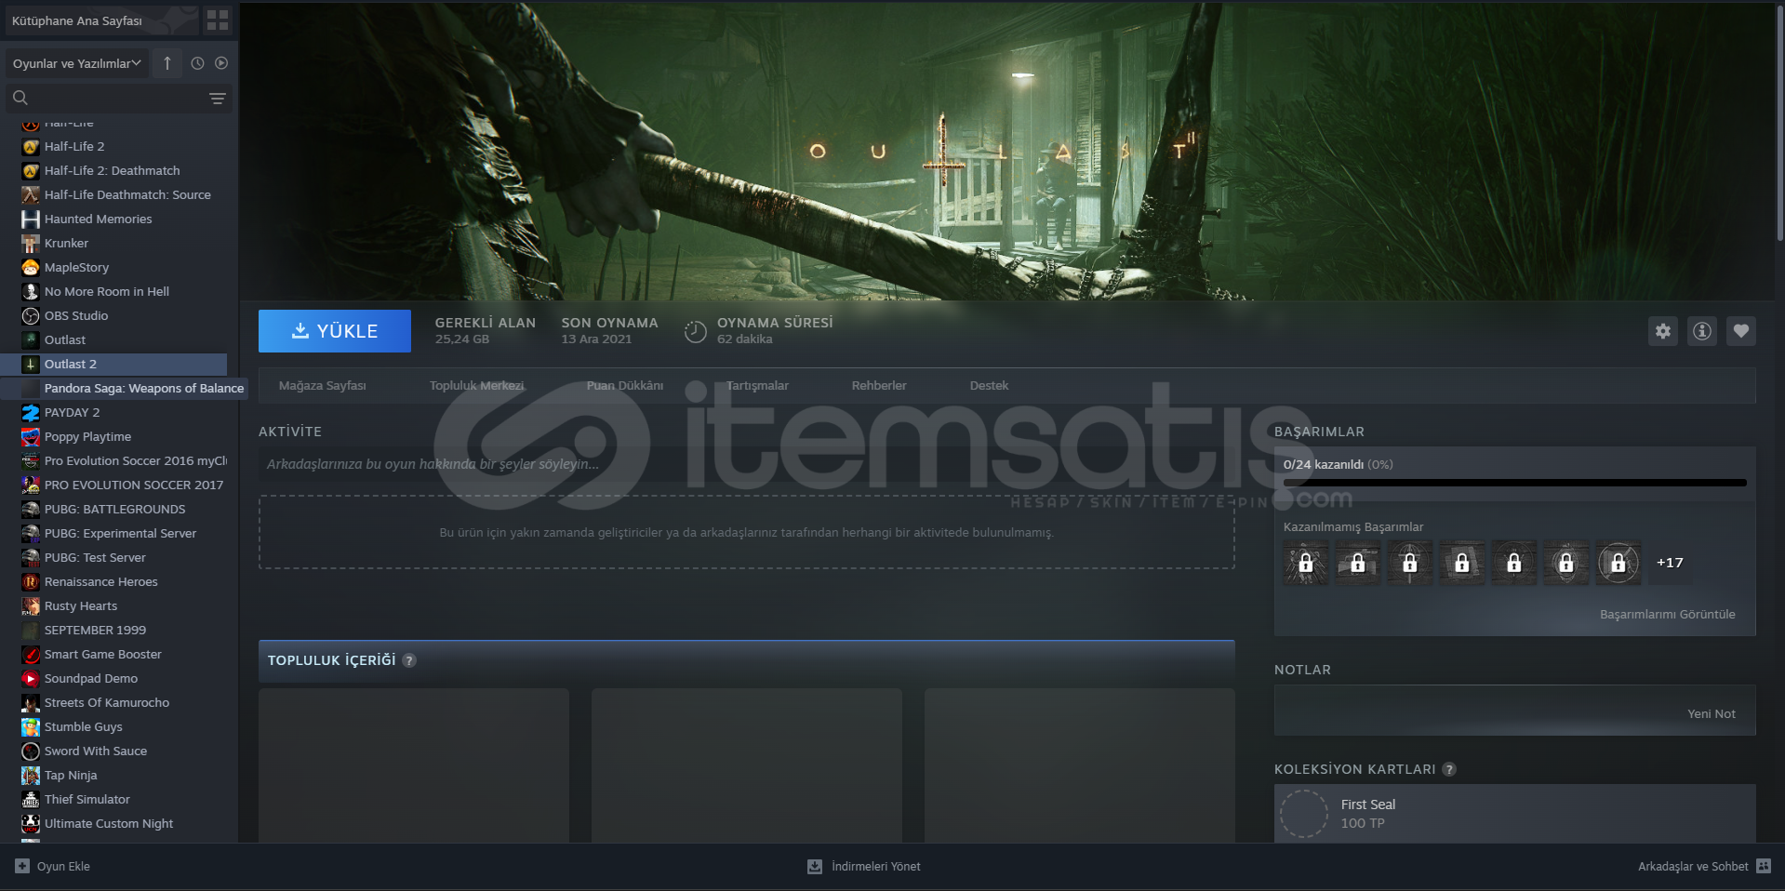Click the first locked achievement icon
The image size is (1785, 891).
point(1306,563)
